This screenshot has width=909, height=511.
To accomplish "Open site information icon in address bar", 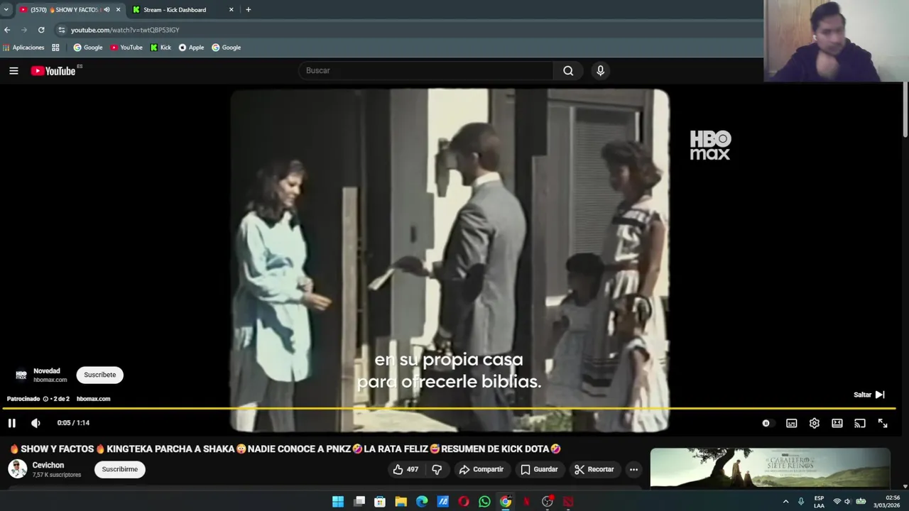I will (x=62, y=30).
